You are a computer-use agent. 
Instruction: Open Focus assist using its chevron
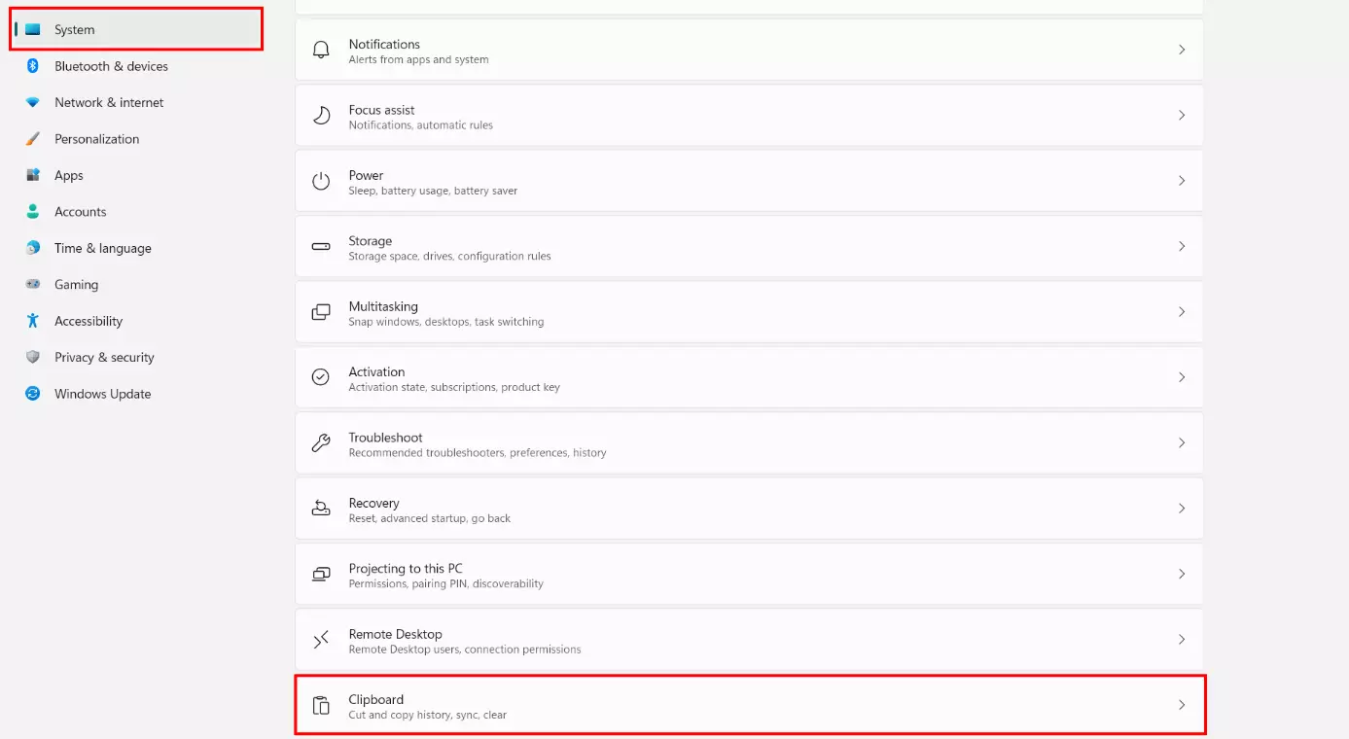[1182, 115]
